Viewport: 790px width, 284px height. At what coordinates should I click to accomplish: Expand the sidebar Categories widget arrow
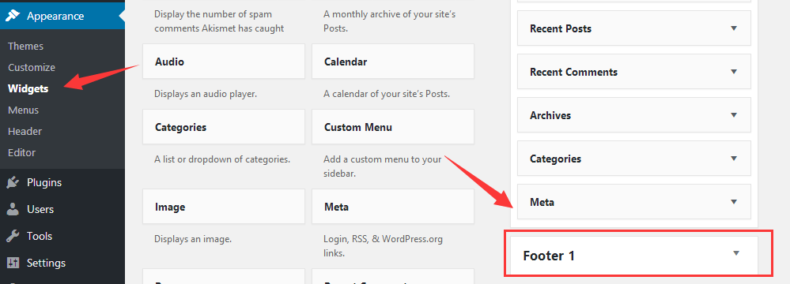point(734,159)
